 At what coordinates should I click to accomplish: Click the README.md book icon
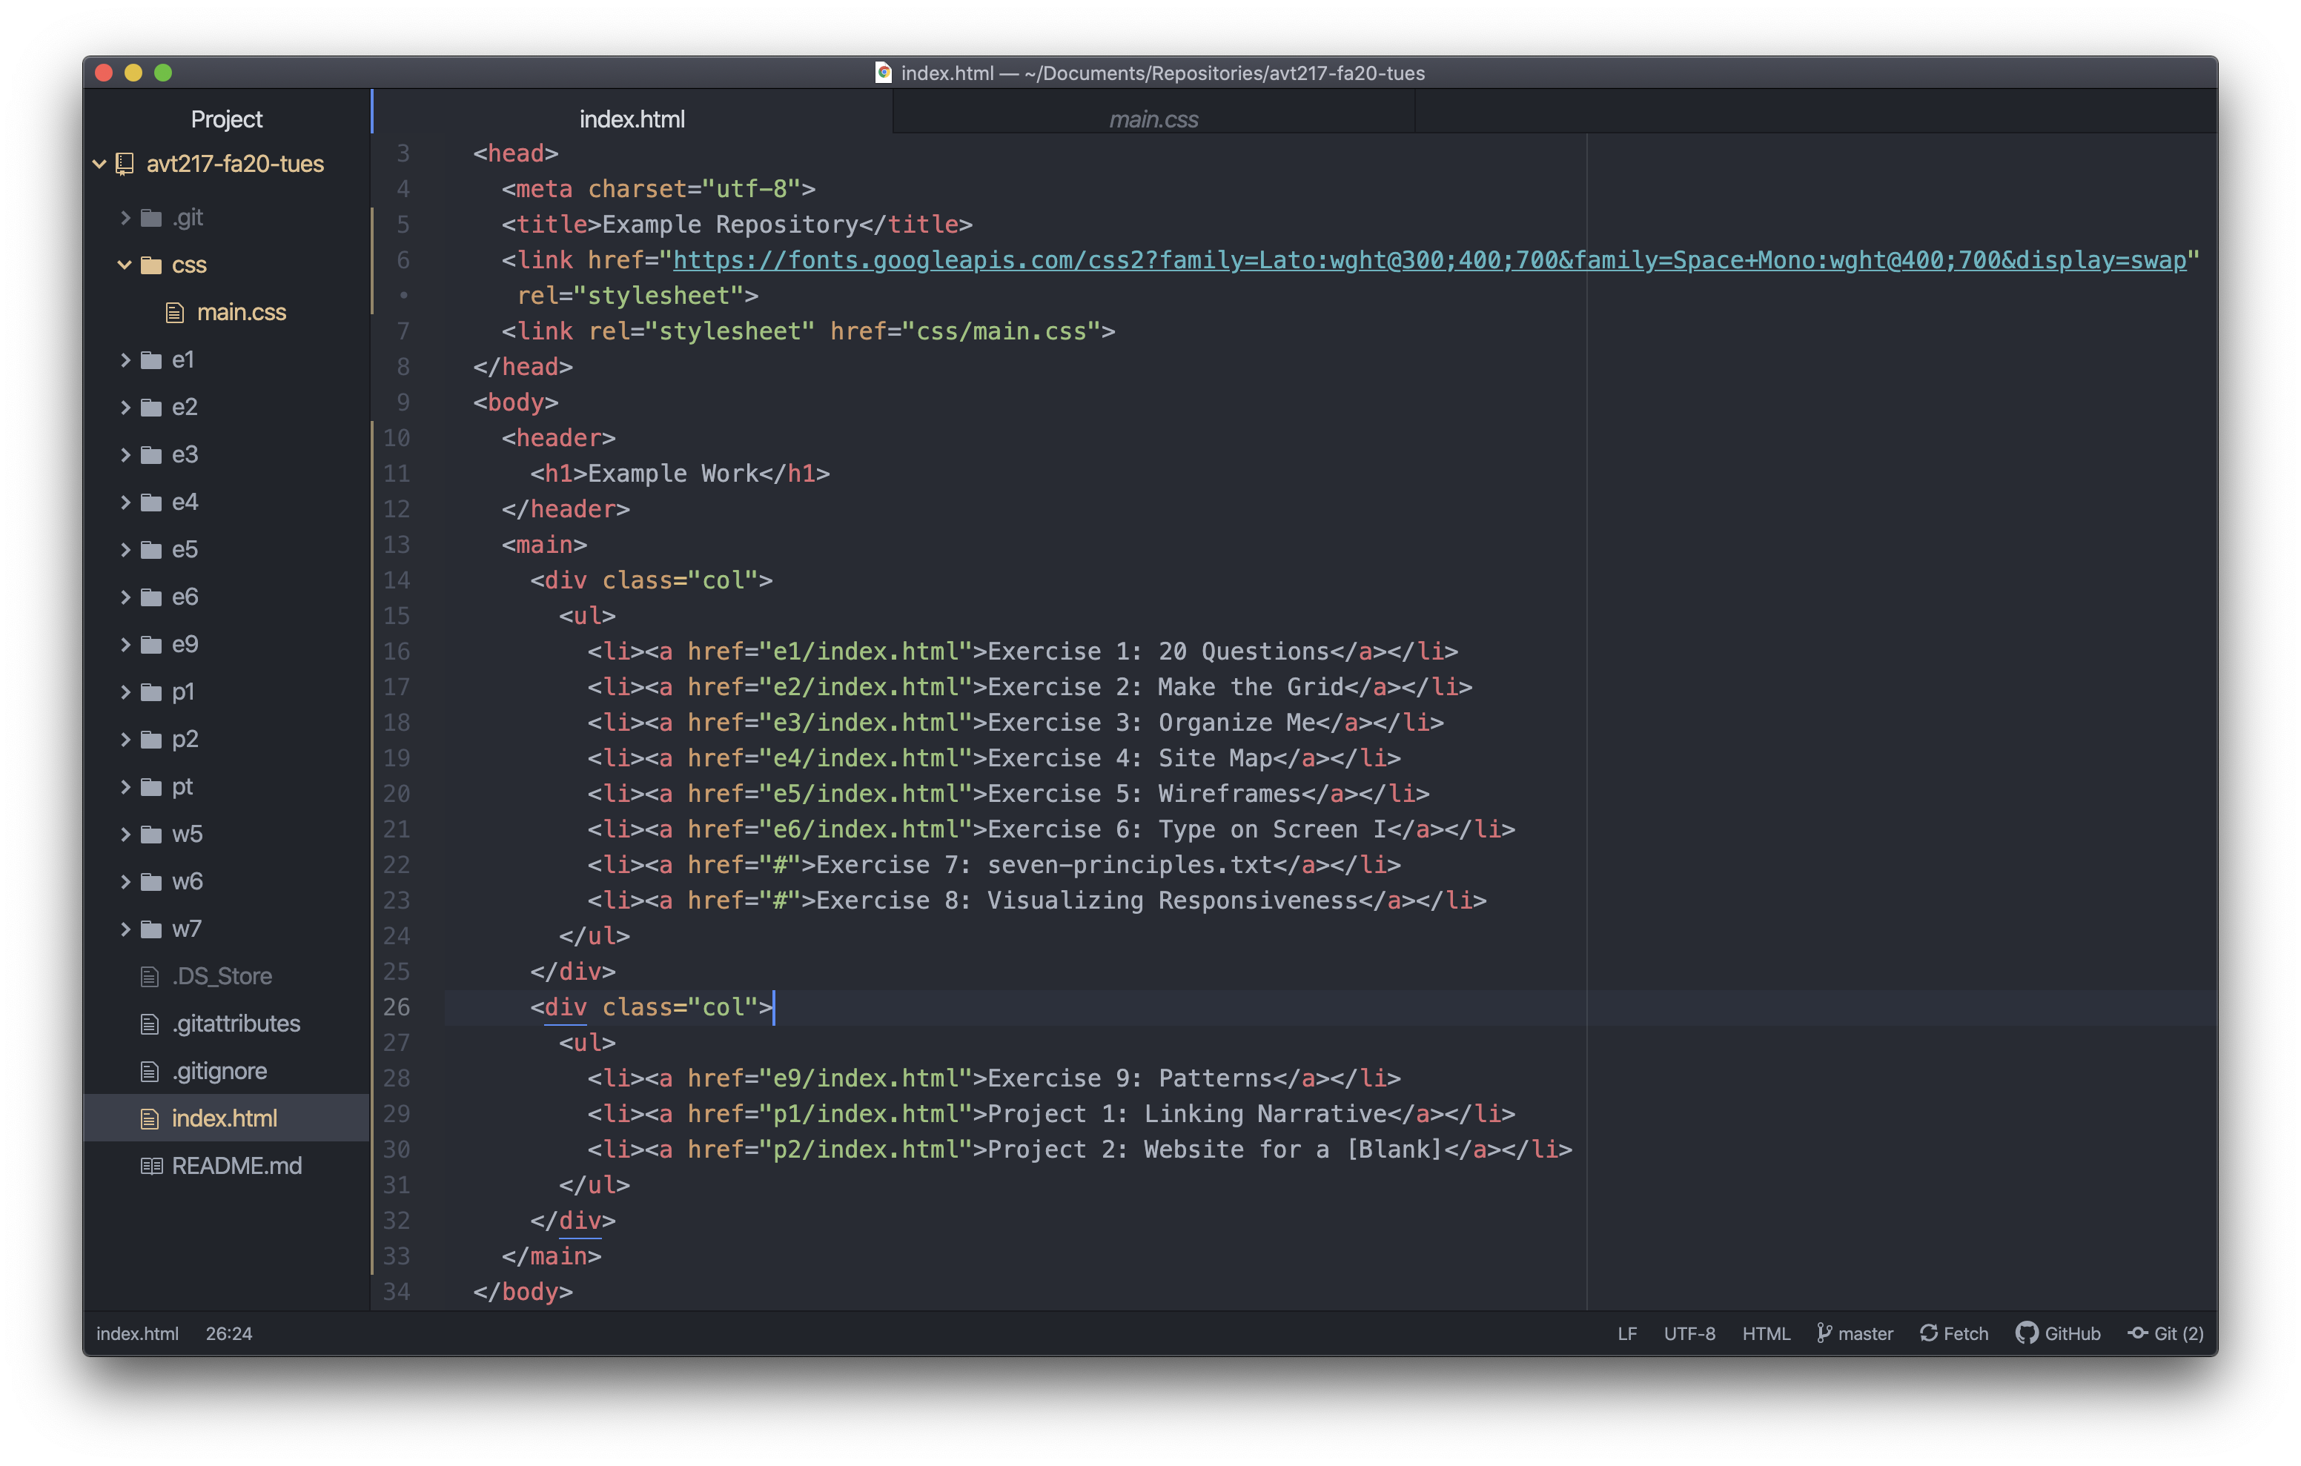click(151, 1166)
